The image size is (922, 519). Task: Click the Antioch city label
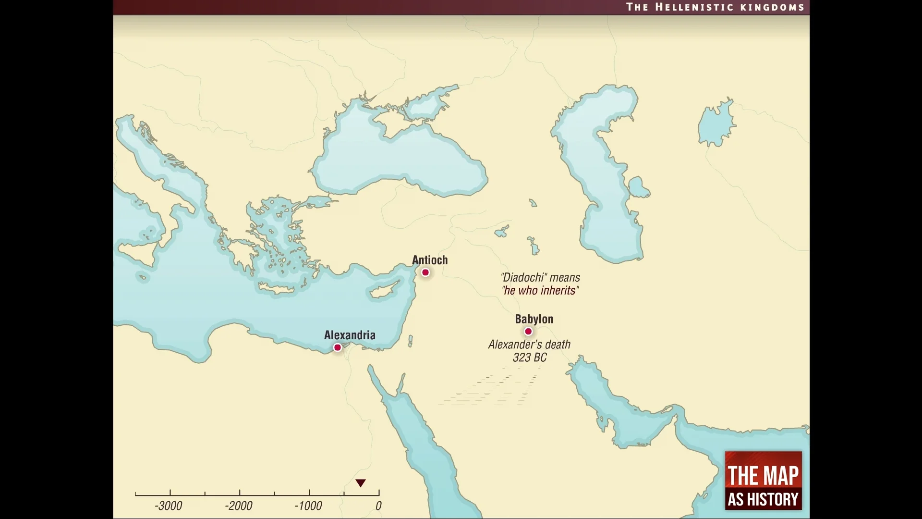pyautogui.click(x=430, y=260)
